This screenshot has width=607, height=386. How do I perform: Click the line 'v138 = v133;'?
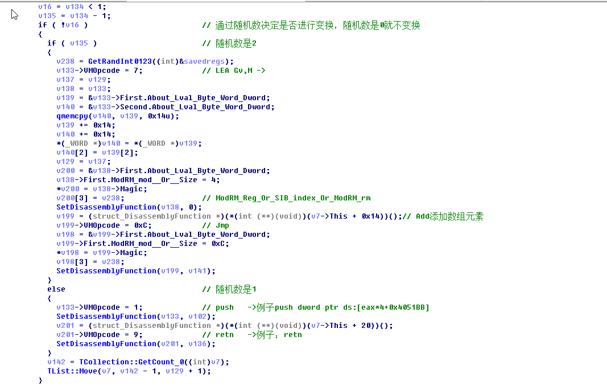84,89
